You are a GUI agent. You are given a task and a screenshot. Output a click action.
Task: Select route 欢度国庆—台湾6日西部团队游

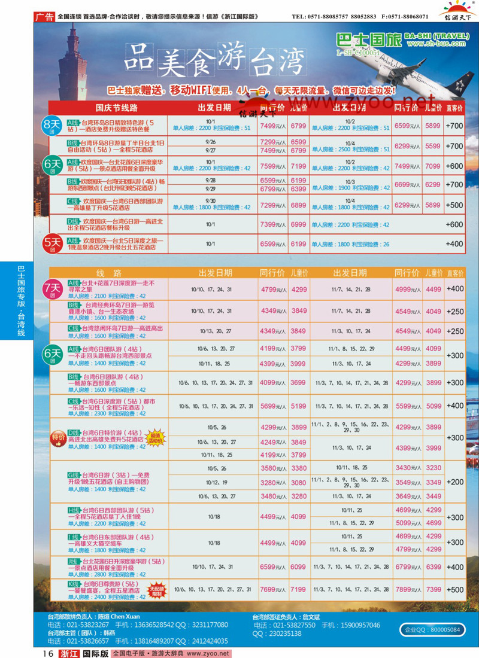(115, 205)
